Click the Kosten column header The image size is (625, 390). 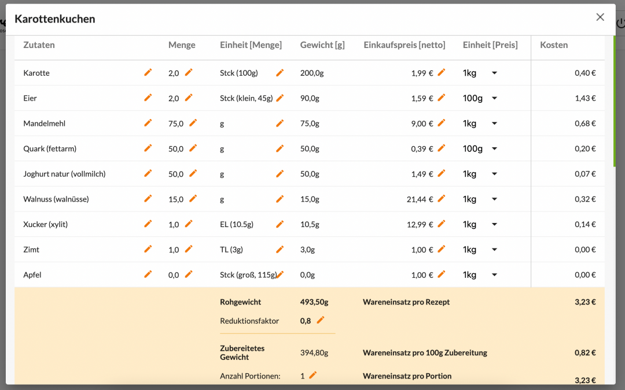point(554,45)
